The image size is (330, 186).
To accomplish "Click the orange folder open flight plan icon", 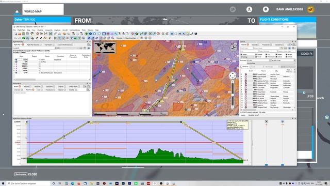I will 20,34.
